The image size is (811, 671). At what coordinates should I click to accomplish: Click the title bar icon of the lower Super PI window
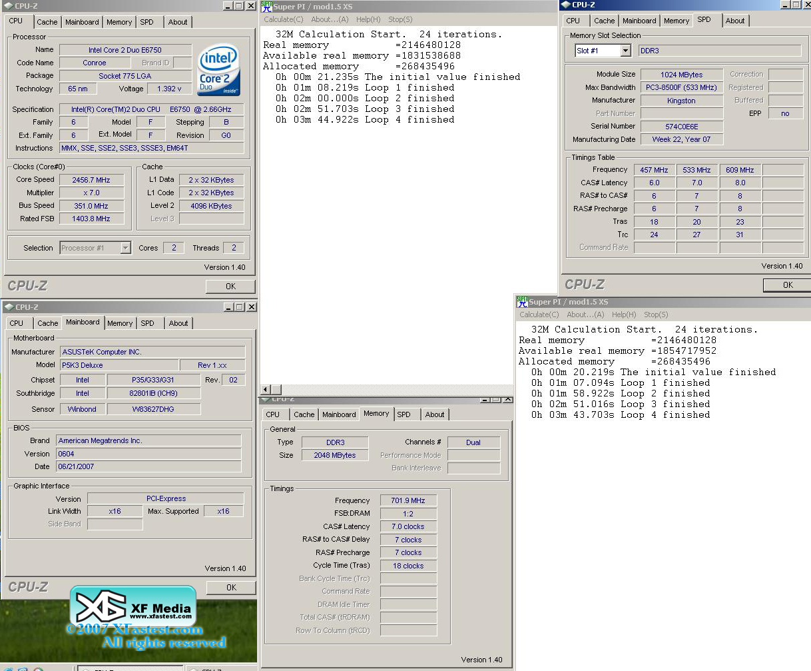[522, 302]
